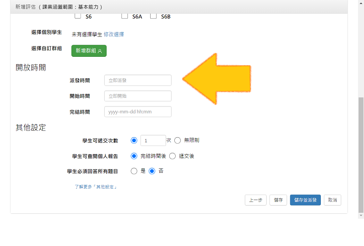364x246 pixels.
Task: Tick the S6 class checkbox
Action: point(78,16)
